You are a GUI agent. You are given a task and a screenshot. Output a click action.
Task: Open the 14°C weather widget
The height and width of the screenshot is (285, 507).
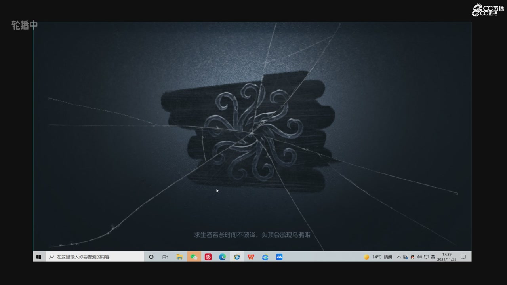378,257
